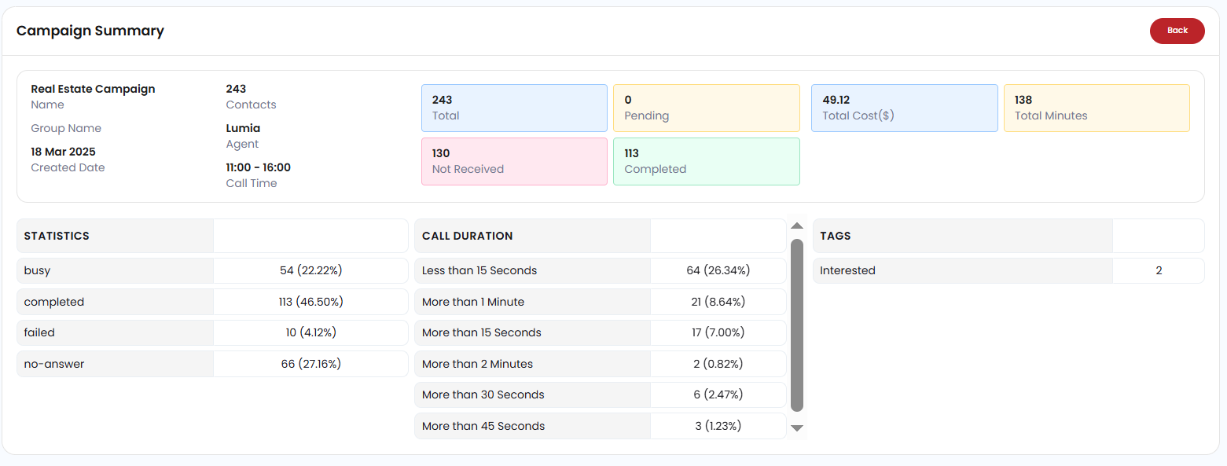This screenshot has height=466, width=1227.
Task: Select the 243 Total card
Action: (x=515, y=108)
